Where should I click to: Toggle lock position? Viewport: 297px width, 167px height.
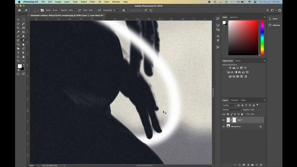(235, 114)
